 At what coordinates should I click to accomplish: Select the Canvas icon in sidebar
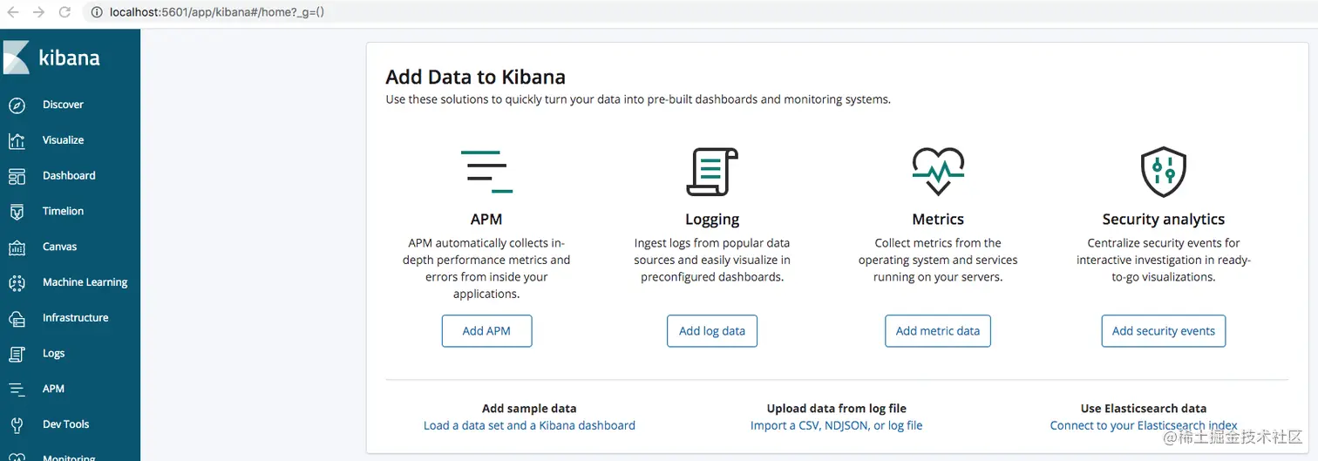(17, 247)
